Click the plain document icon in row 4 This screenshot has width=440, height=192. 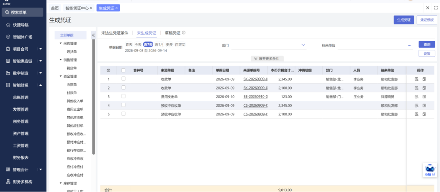pos(424,106)
